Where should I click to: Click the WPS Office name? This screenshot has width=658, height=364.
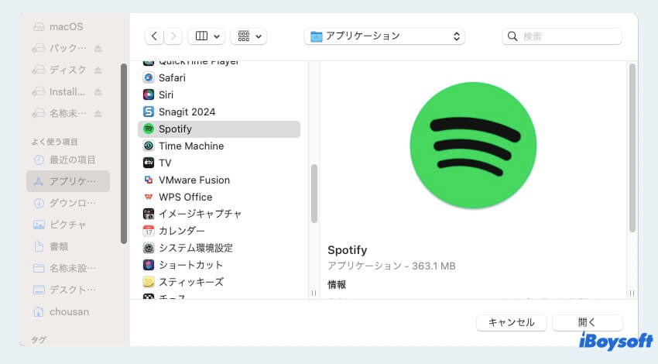[186, 197]
